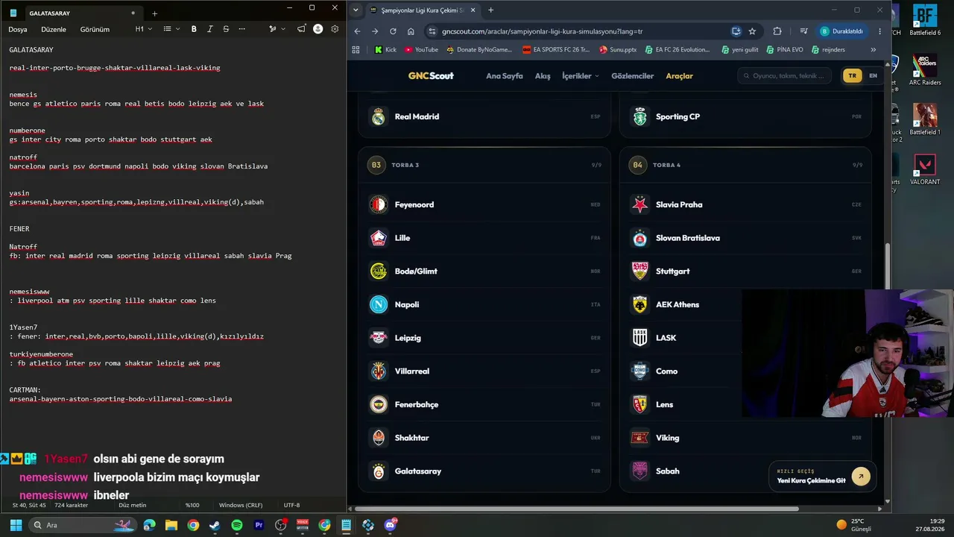Viewport: 954px width, 537px height.
Task: Open the YouTube bookmark
Action: [421, 50]
